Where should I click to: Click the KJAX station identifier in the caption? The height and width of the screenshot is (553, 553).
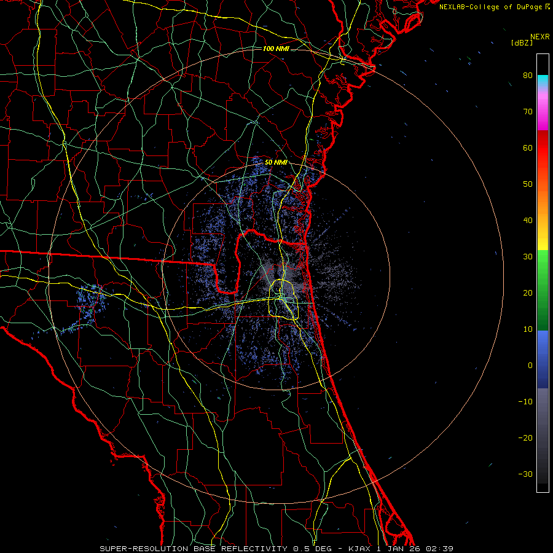click(359, 549)
